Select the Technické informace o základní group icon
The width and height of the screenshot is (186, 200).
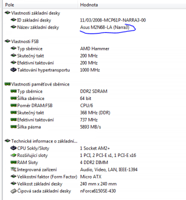(7, 141)
